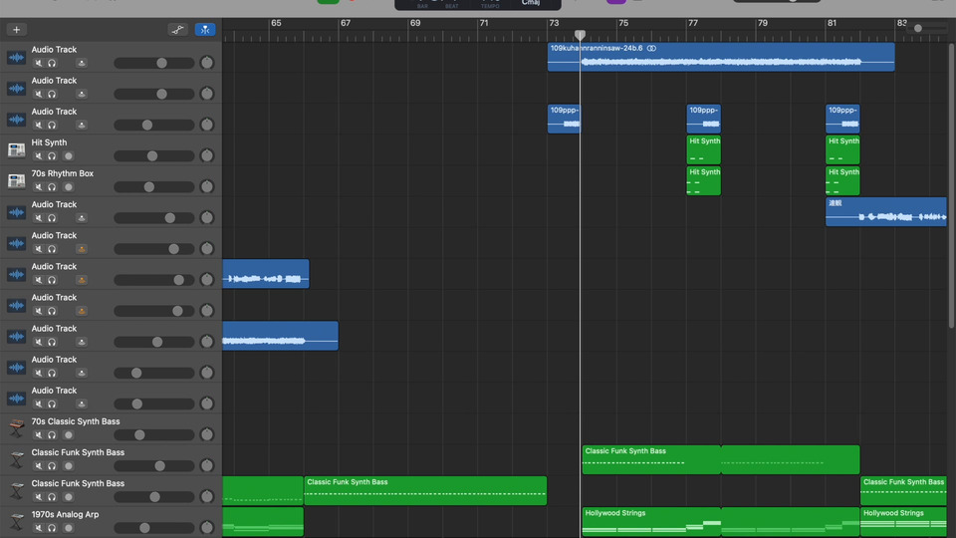This screenshot has height=538, width=956.
Task: Mute the track holding the 109ppp- regions
Action: [39, 126]
